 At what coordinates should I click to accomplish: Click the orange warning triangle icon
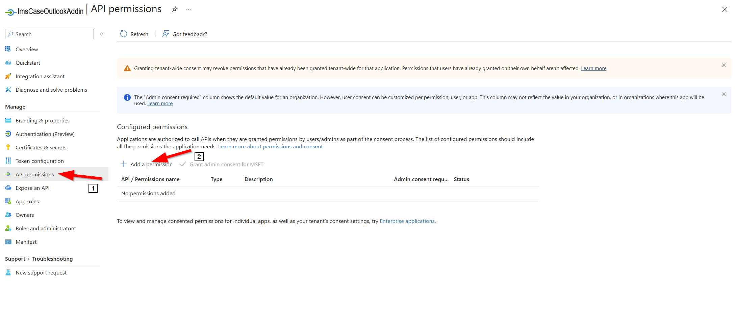[127, 68]
